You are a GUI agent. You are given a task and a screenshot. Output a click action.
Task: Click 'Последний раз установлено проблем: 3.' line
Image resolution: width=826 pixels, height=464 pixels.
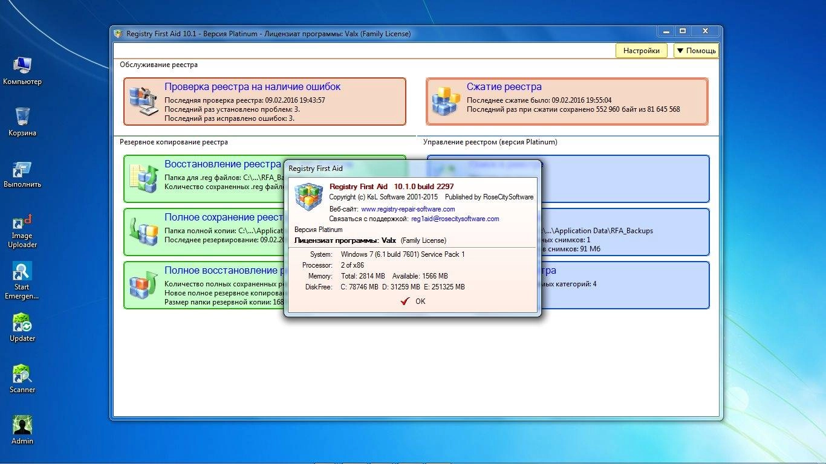point(232,109)
